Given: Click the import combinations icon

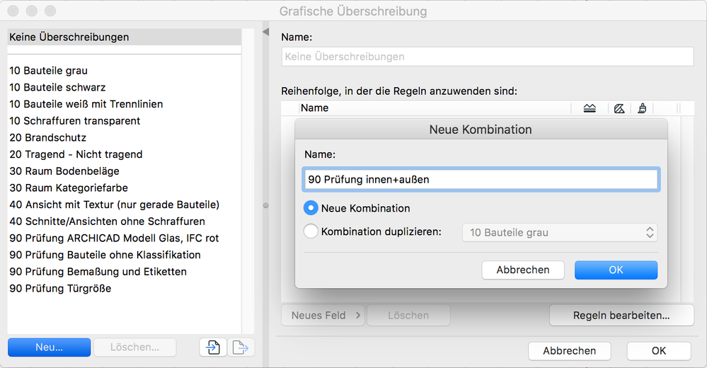Looking at the screenshot, I should pyautogui.click(x=213, y=347).
